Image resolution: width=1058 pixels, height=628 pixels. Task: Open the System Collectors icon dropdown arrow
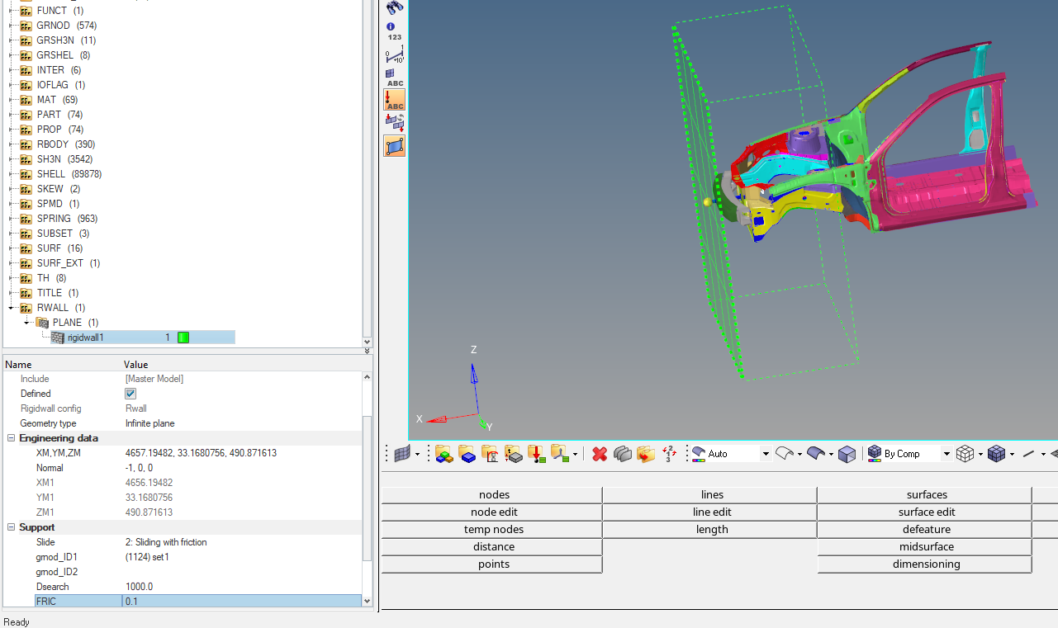click(574, 454)
